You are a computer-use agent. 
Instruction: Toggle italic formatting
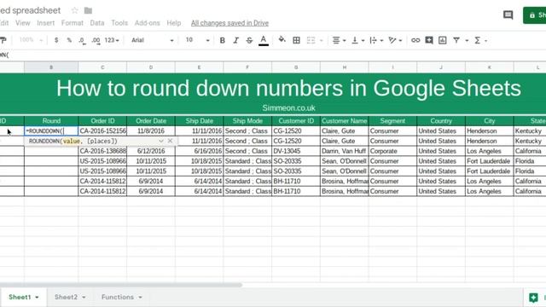[x=235, y=40]
